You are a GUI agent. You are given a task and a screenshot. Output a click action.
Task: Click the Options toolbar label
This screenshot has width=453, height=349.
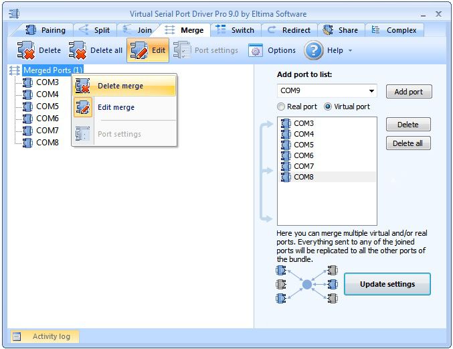[x=282, y=51]
